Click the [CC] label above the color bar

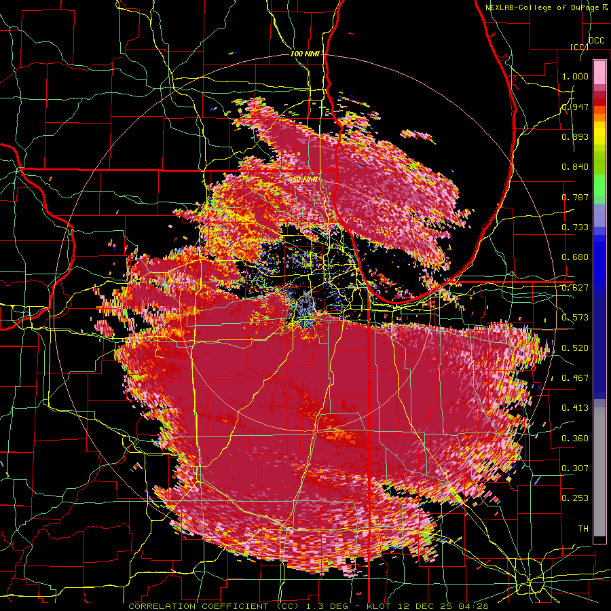point(579,47)
